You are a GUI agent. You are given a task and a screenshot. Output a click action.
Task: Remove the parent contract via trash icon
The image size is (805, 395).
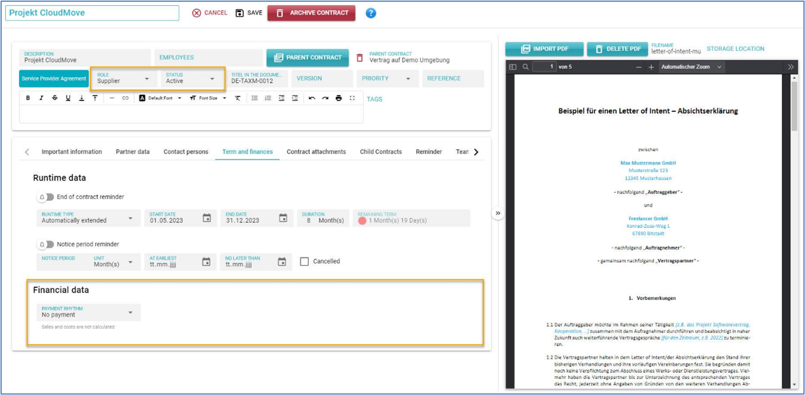[359, 58]
